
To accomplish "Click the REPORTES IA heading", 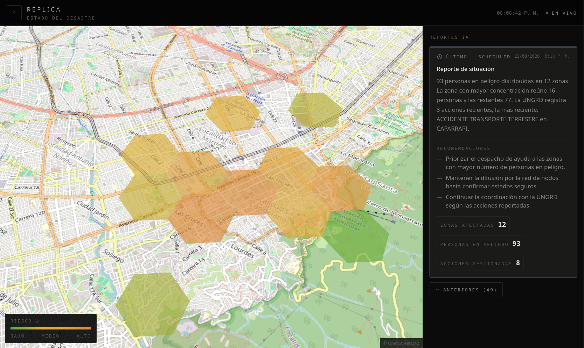I will [449, 37].
